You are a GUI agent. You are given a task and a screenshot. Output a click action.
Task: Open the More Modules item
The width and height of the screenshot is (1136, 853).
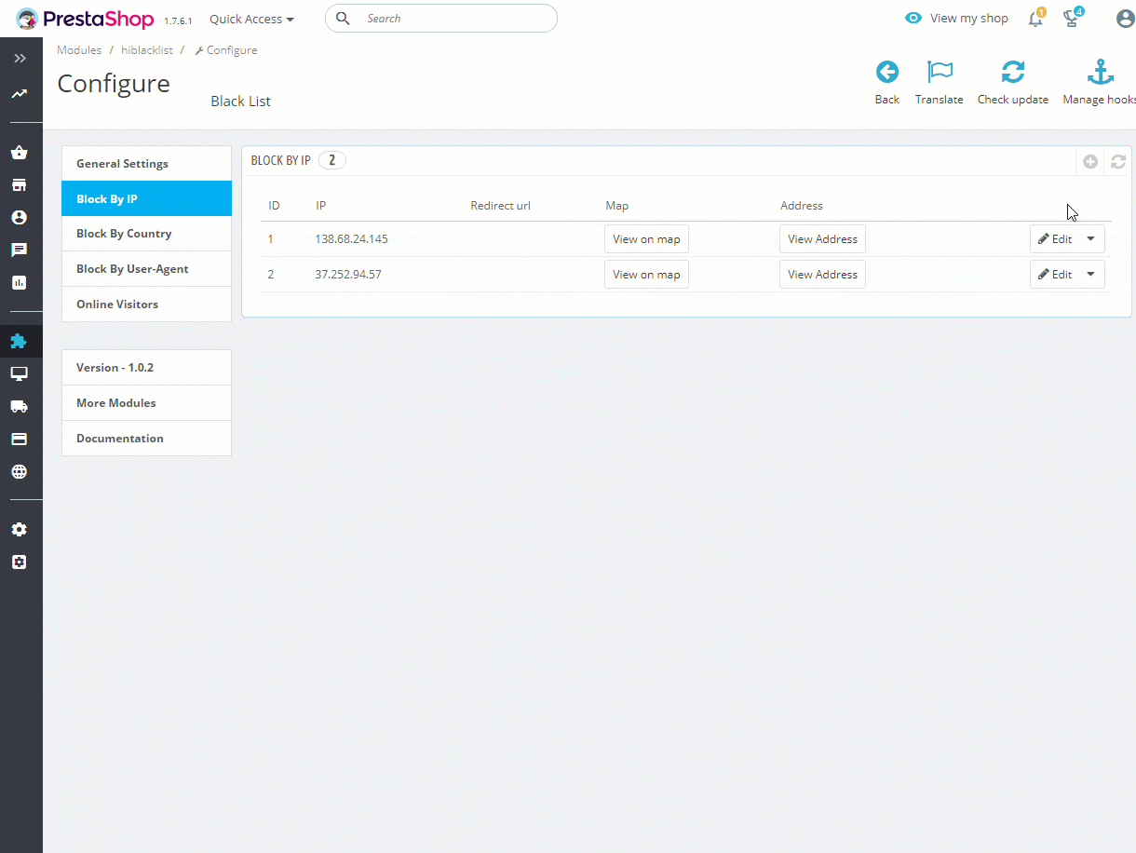coord(146,403)
